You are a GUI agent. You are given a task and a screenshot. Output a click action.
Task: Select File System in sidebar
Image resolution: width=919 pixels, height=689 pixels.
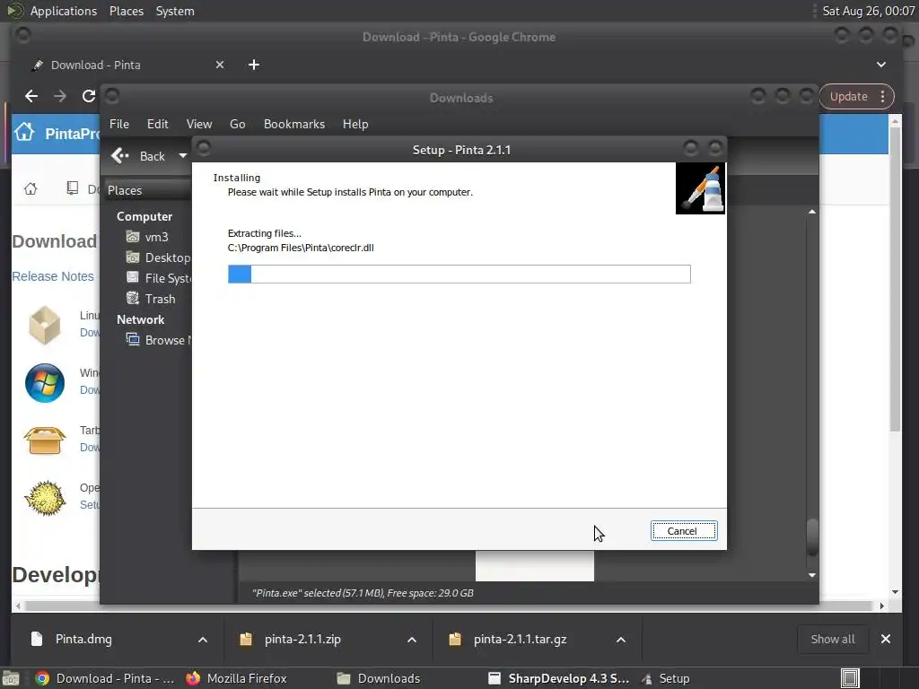[x=158, y=278]
